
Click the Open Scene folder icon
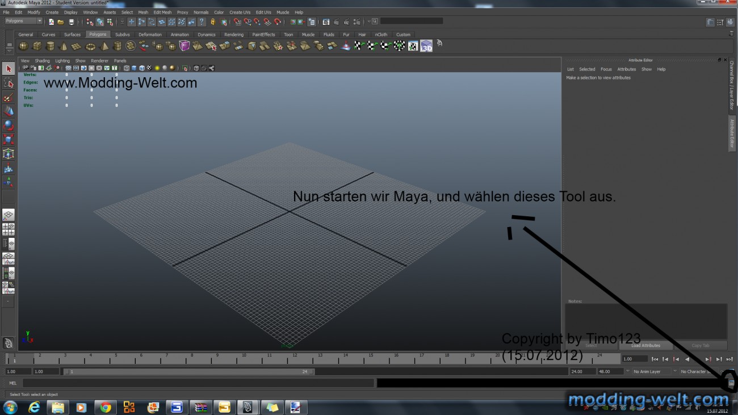click(x=61, y=22)
